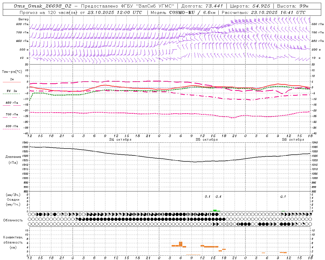Click the "Высота: 99м" header field
Viewport: 325px width, 260px height.
click(x=293, y=6)
